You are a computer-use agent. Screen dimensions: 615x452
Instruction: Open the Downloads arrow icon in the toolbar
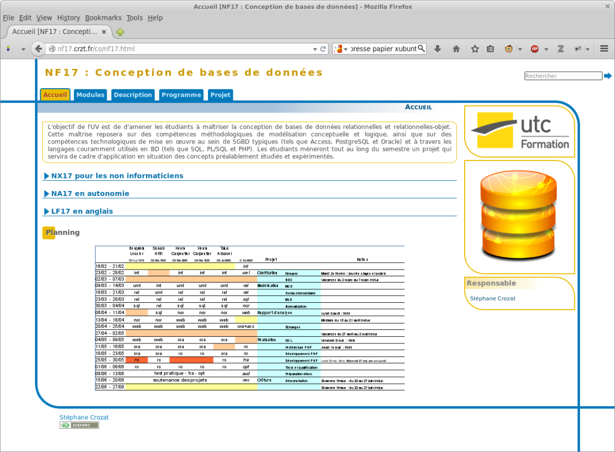[438, 49]
